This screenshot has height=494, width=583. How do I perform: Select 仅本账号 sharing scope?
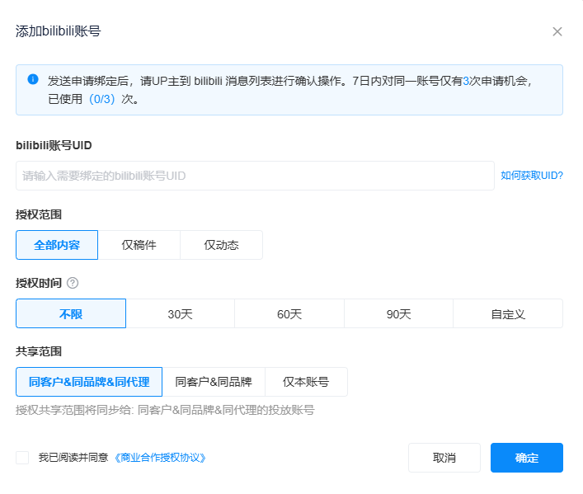(x=306, y=382)
